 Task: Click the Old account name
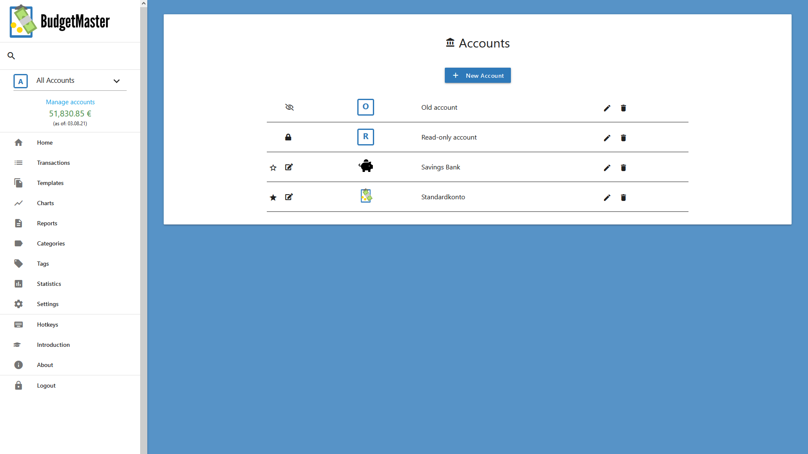(x=439, y=107)
